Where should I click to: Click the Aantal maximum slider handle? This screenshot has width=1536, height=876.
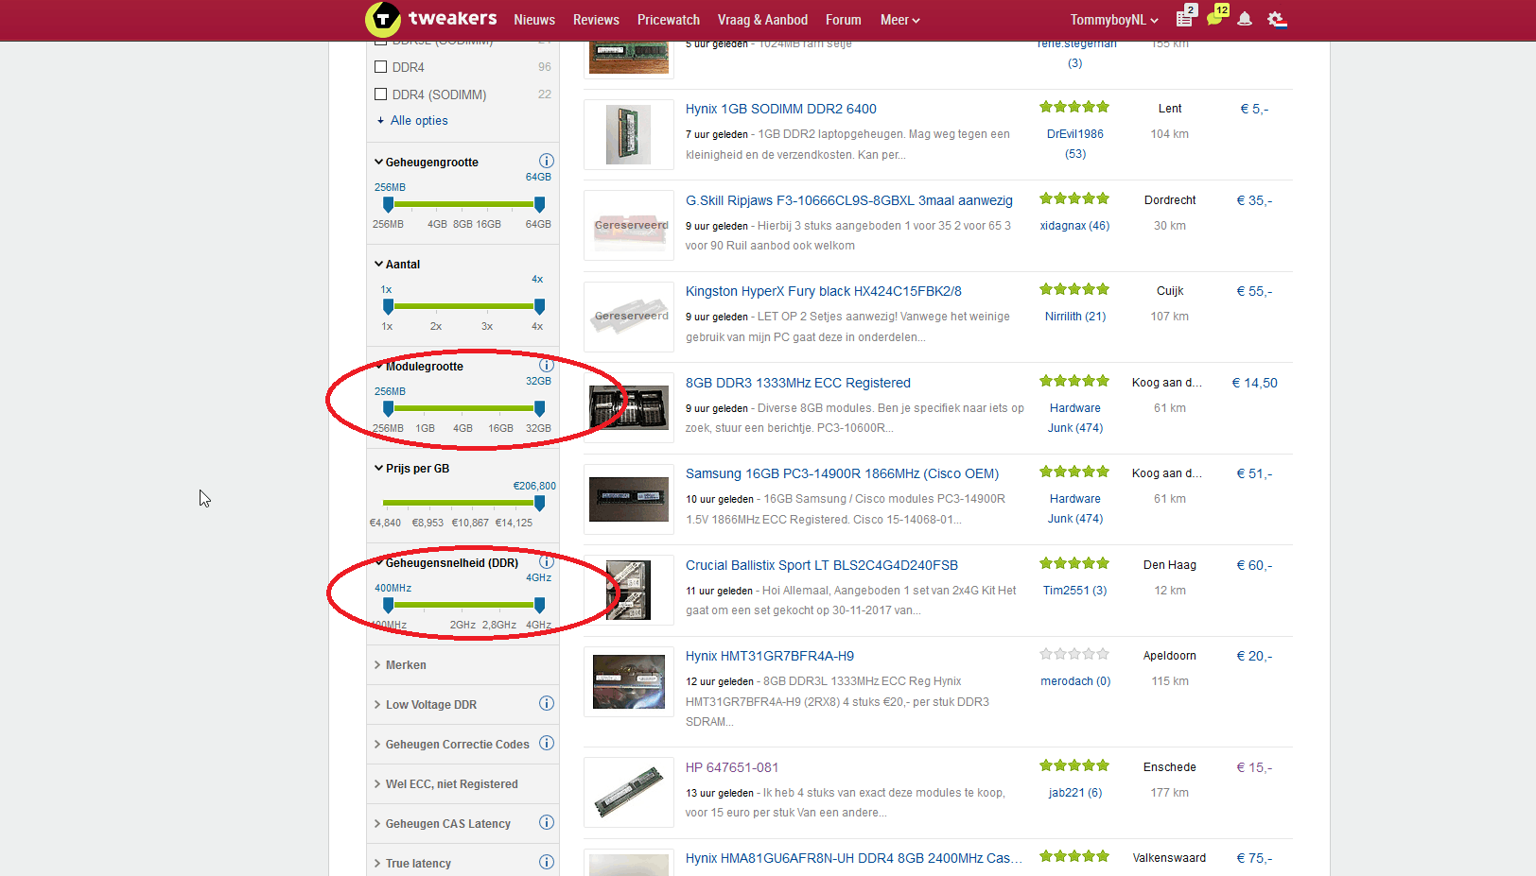[539, 306]
